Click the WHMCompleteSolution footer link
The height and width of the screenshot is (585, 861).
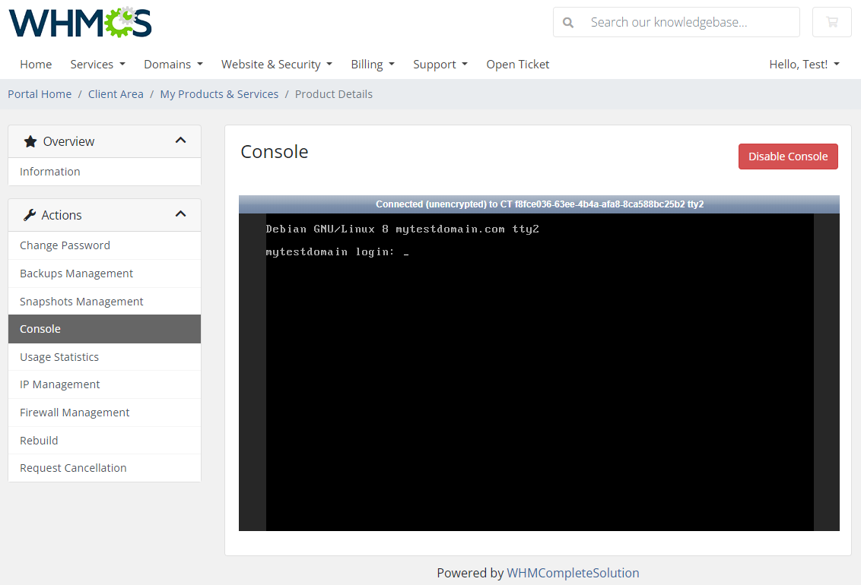pos(573,572)
